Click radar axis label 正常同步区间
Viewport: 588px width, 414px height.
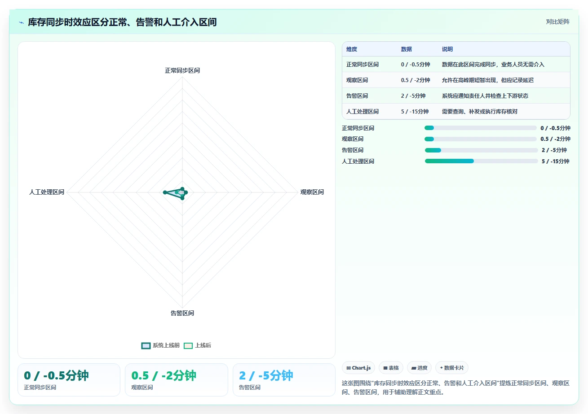(182, 71)
